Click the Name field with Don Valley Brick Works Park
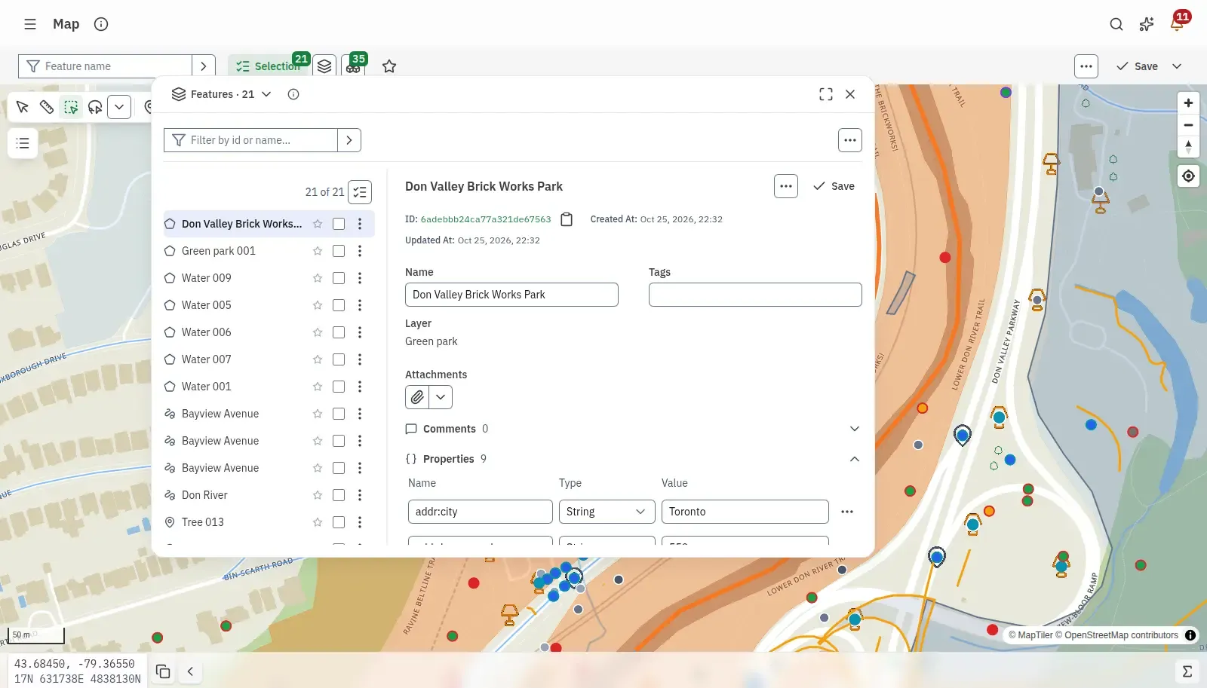 (x=511, y=295)
